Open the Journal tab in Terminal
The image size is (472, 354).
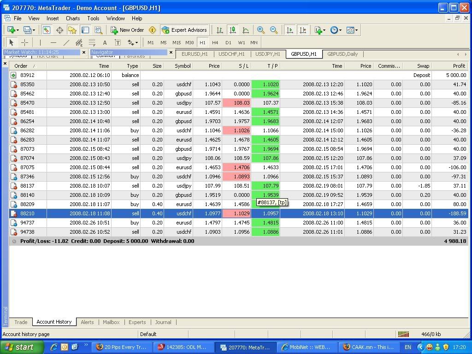click(163, 322)
